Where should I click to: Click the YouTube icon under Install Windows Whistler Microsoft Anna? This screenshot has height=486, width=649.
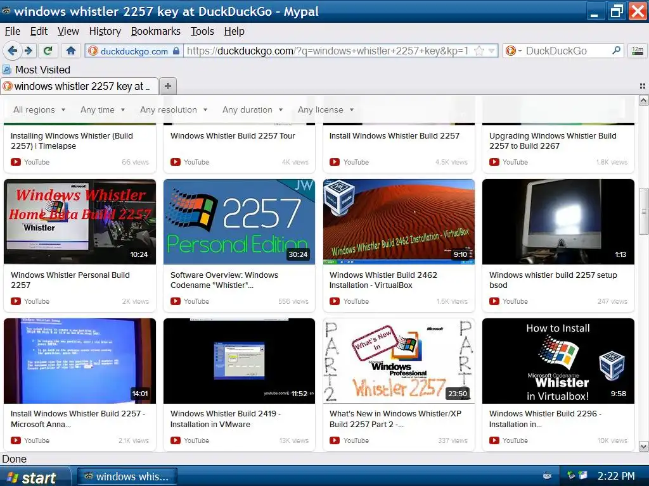(x=16, y=440)
